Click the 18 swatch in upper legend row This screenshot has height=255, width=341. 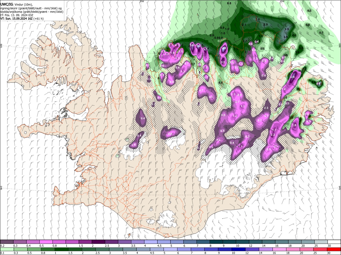pos(295,242)
